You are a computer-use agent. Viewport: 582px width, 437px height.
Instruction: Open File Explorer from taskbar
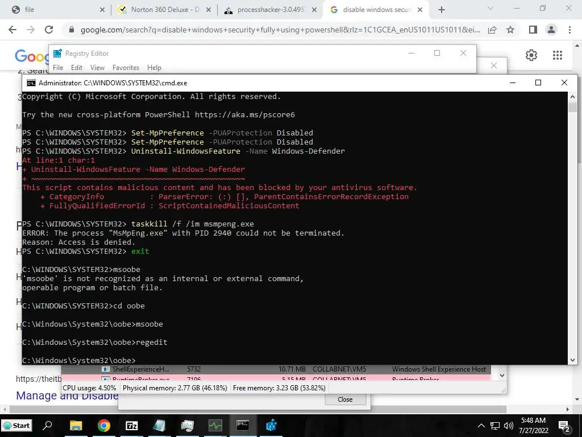76,426
